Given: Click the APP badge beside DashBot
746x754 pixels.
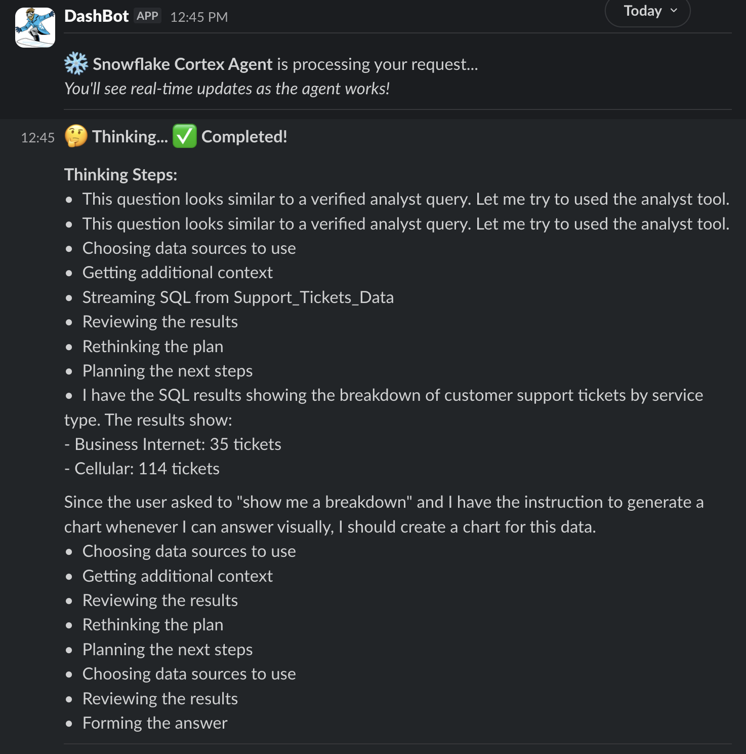Looking at the screenshot, I should (x=147, y=16).
